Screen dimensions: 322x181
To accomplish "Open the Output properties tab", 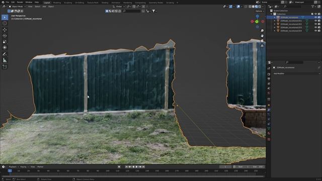I will pos(269,79).
